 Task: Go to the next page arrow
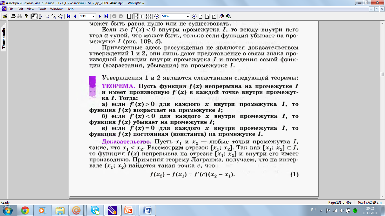99,16
